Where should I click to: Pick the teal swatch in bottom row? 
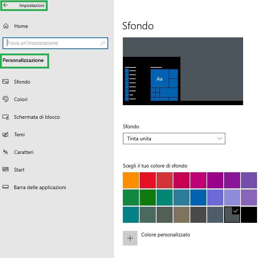click(x=131, y=215)
